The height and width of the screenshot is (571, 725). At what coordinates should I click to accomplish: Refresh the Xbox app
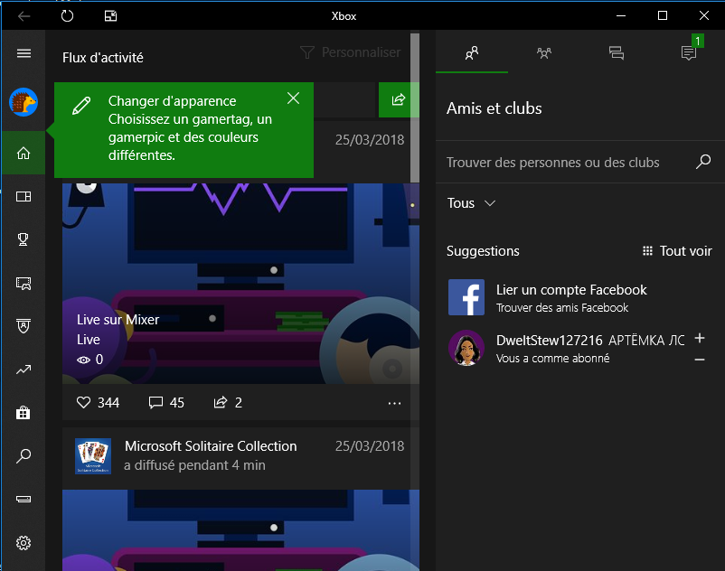coord(68,16)
